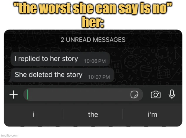Viewport: 186px width, 138px height.
Task: Open the camera icon
Action: [x=156, y=95]
